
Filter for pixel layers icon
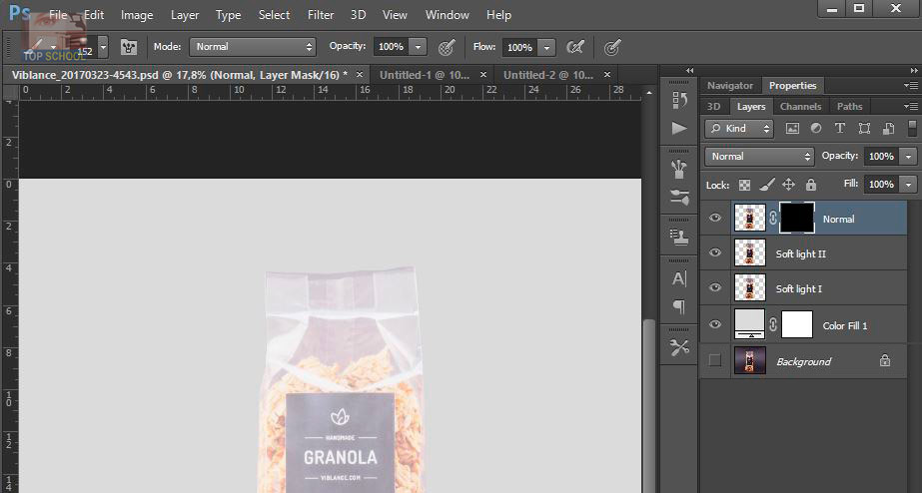tap(792, 128)
